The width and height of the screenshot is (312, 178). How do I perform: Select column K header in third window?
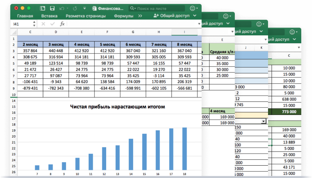tap(261, 48)
